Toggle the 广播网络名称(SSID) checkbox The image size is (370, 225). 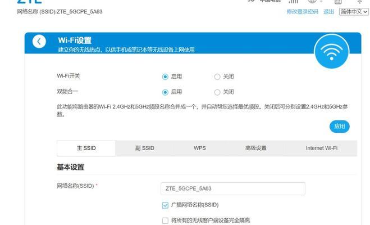click(165, 205)
